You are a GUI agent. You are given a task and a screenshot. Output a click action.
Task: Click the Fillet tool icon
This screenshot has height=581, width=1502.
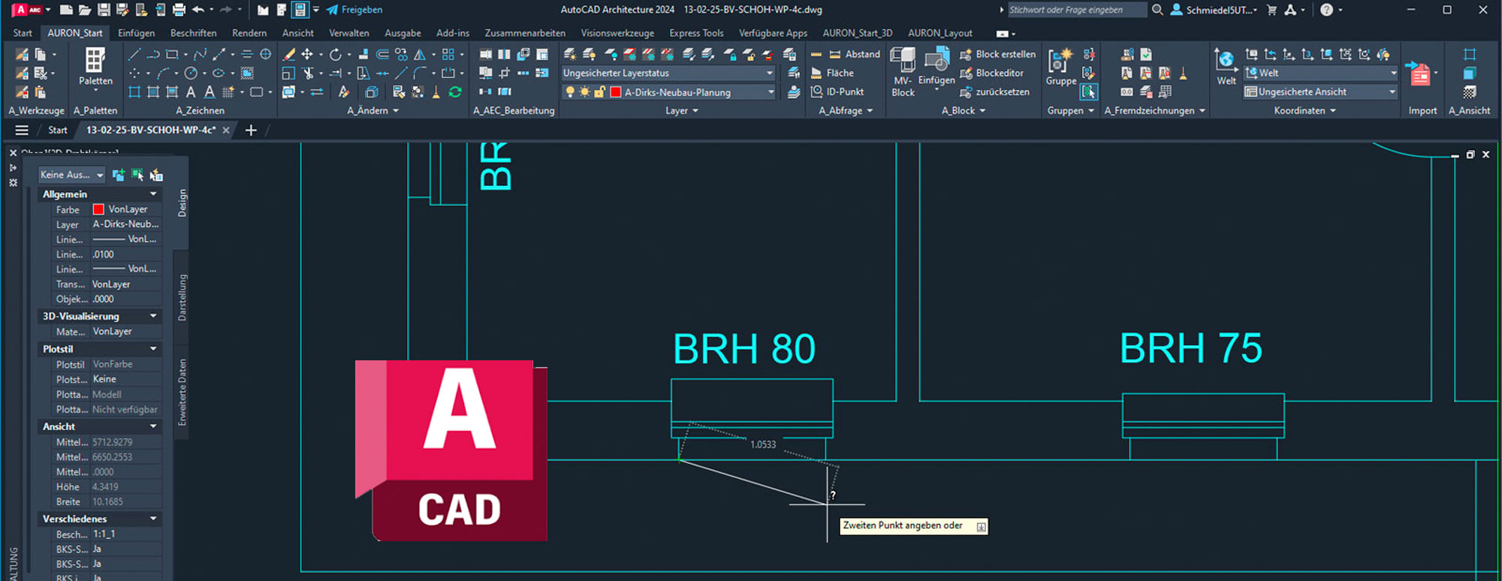[420, 73]
